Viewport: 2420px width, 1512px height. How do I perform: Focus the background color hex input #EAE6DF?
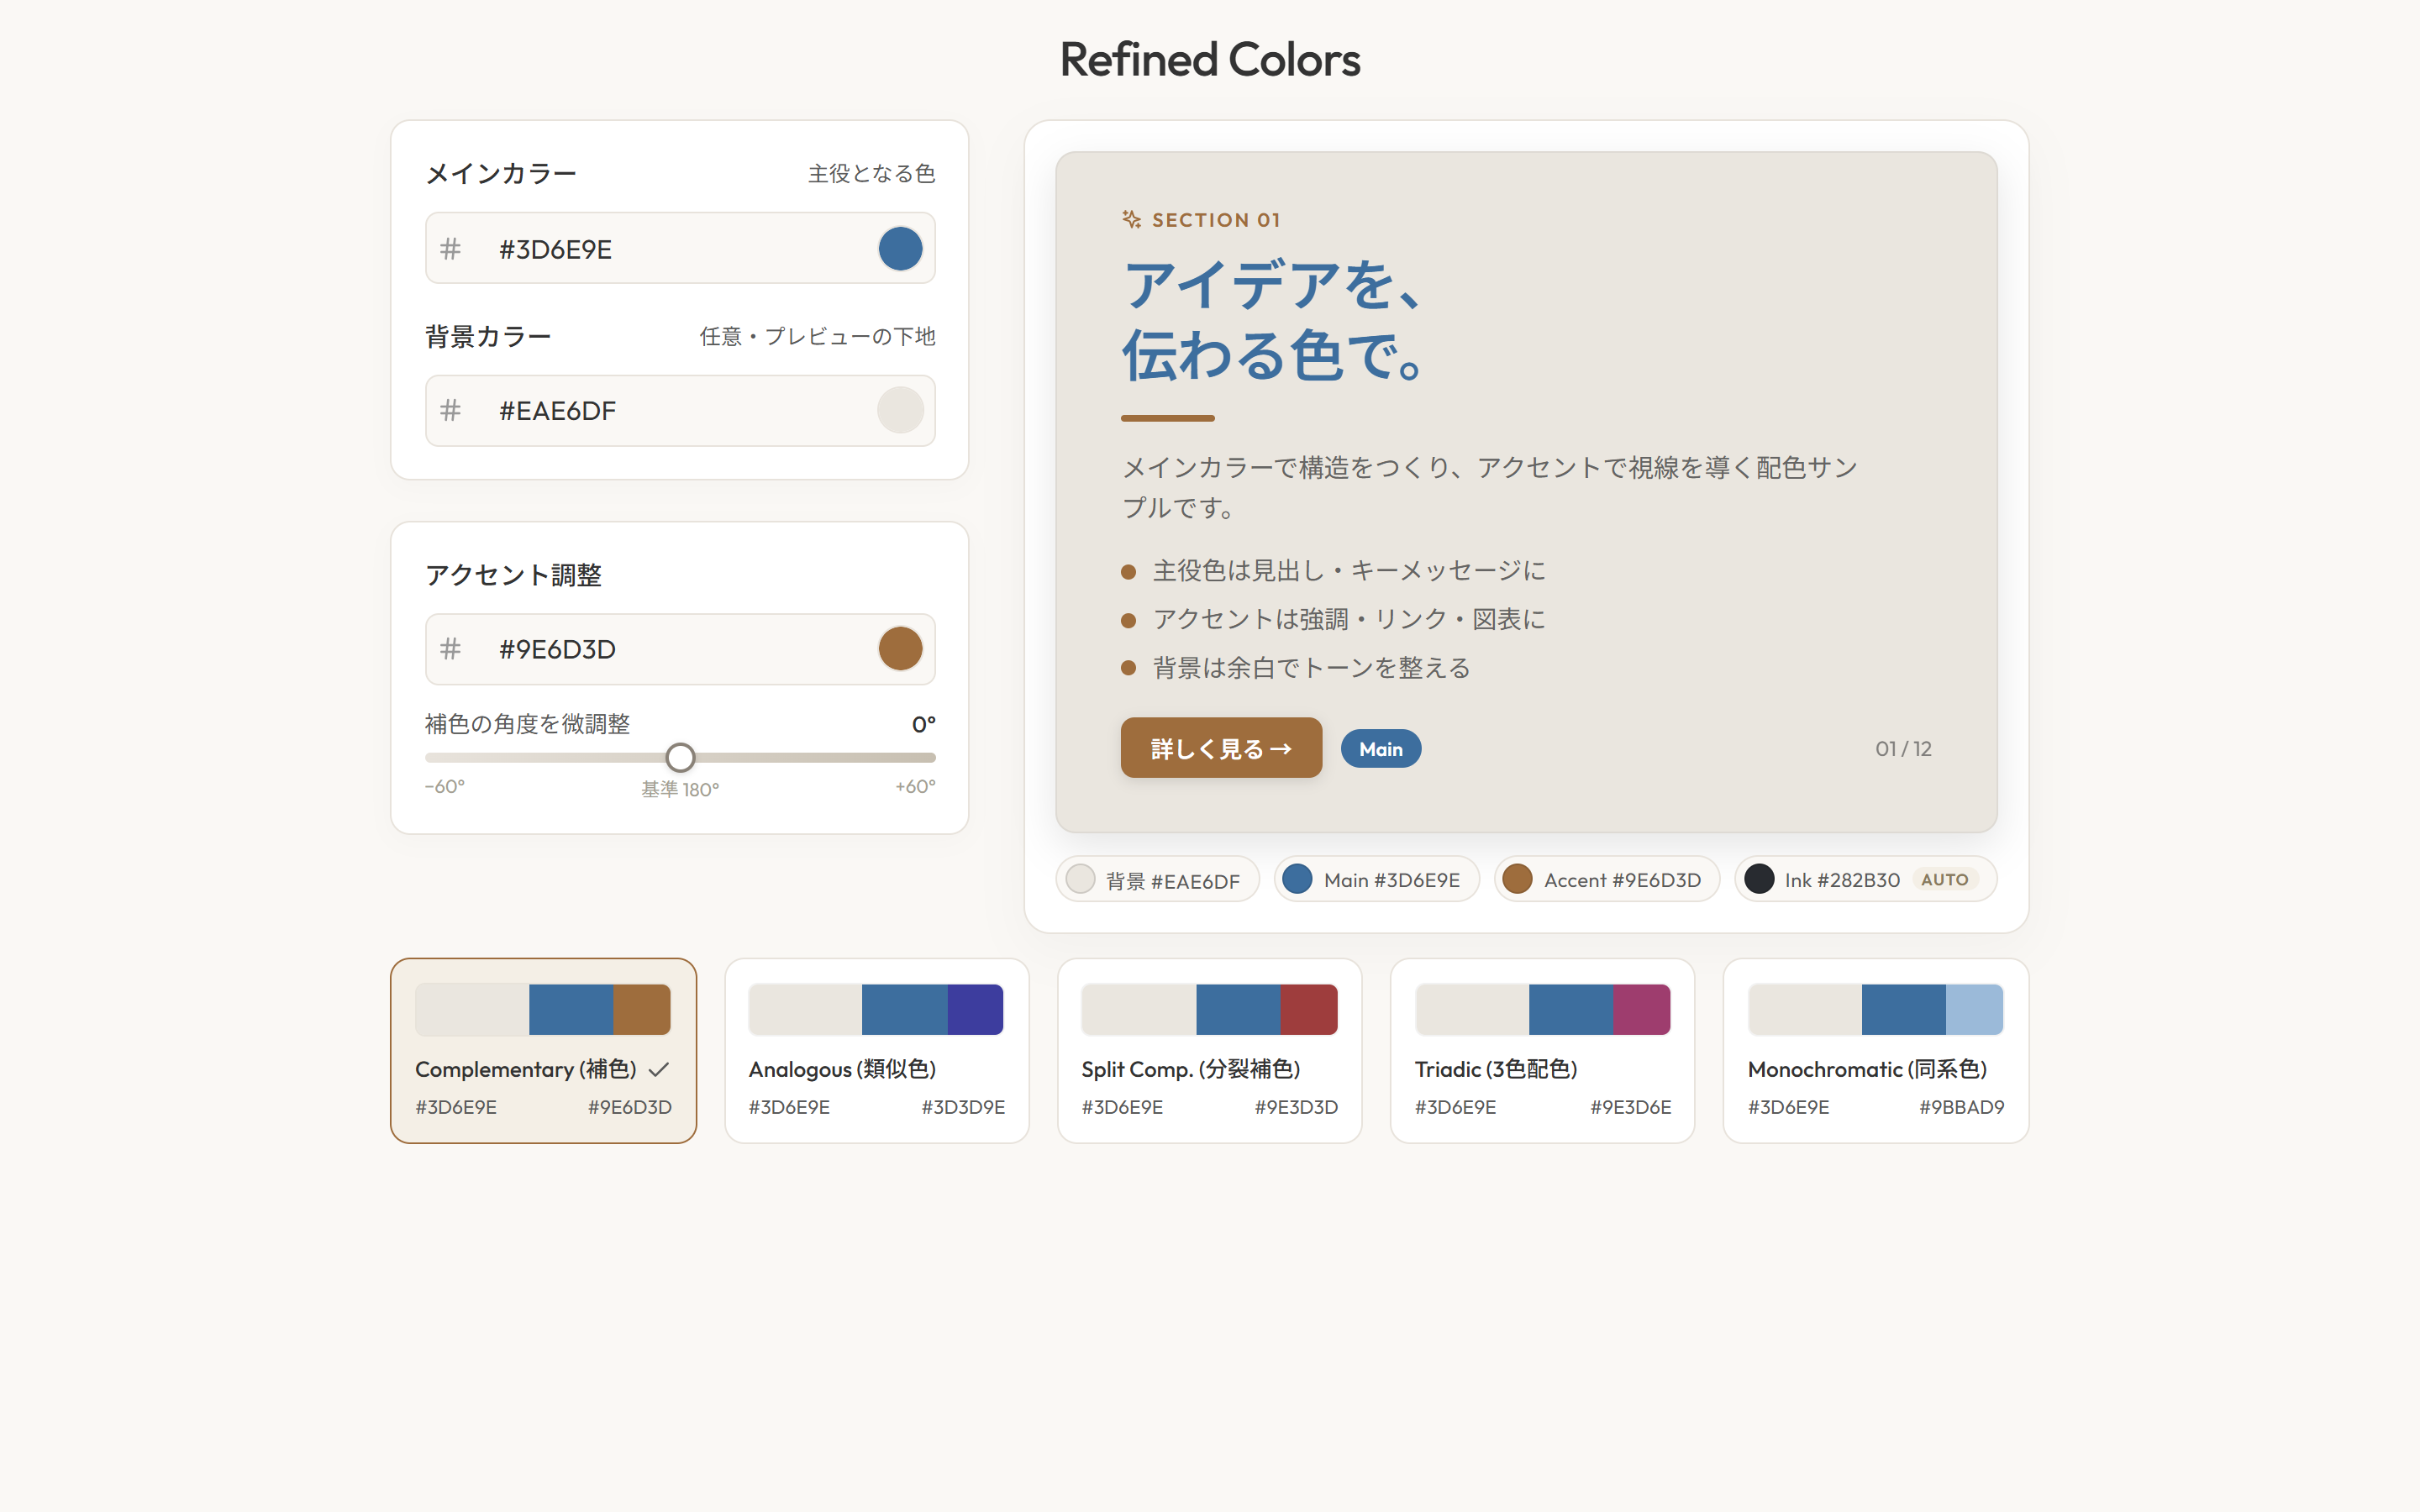click(680, 410)
